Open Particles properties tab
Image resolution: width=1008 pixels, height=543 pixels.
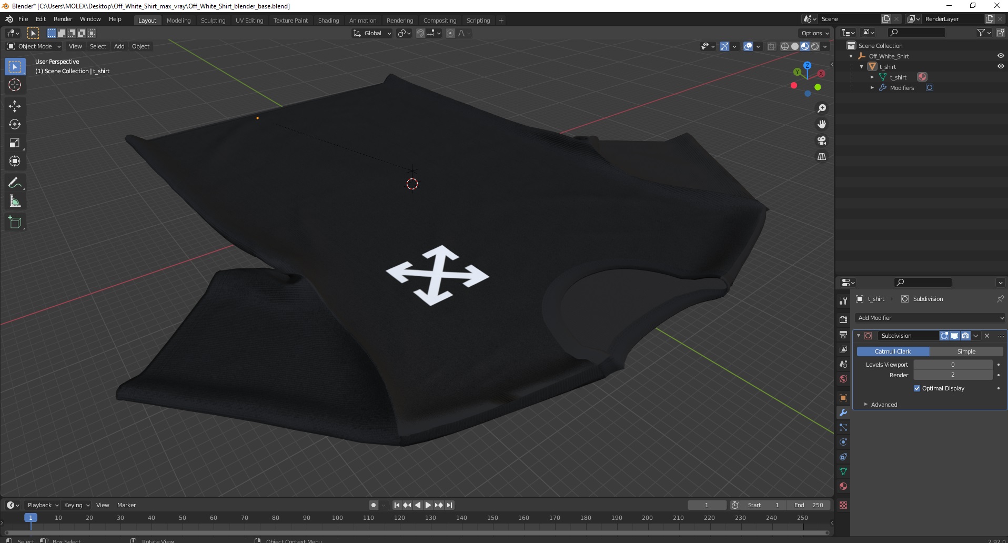click(x=843, y=427)
